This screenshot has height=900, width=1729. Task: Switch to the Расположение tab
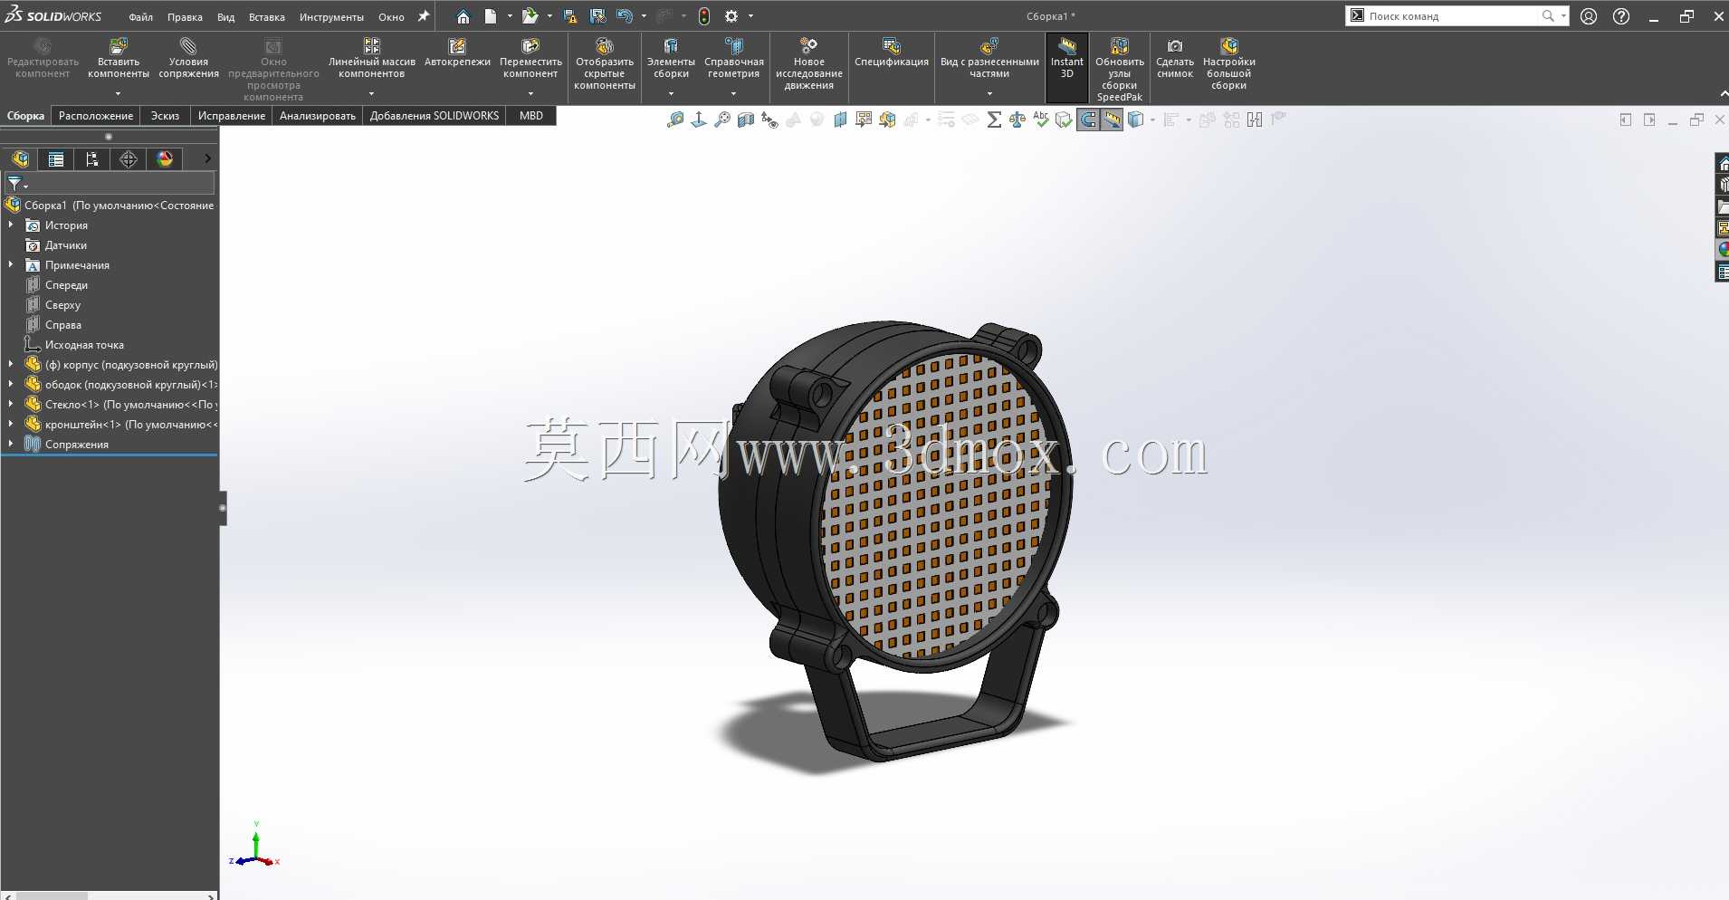point(96,116)
